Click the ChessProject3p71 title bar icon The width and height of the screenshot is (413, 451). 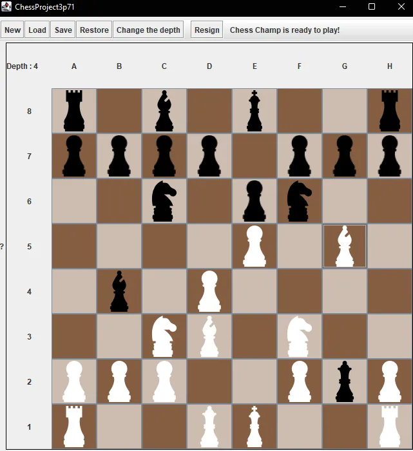[x=6, y=6]
